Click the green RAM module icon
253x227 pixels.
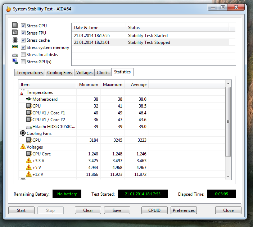pyautogui.click(x=15, y=47)
